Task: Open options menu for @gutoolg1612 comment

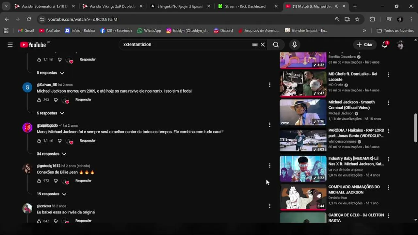Action: tap(270, 166)
